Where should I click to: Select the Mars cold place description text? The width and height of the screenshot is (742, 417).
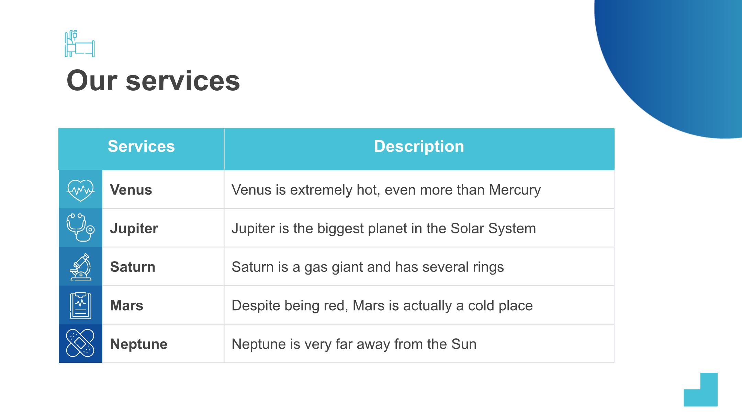coord(382,305)
